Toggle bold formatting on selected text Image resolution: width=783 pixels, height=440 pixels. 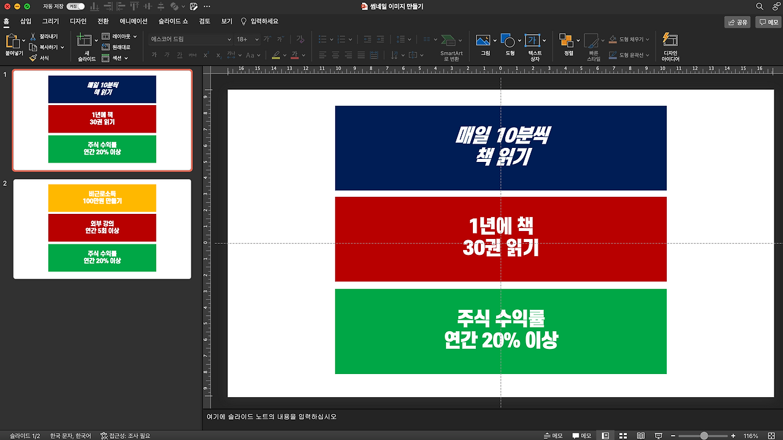pos(154,54)
